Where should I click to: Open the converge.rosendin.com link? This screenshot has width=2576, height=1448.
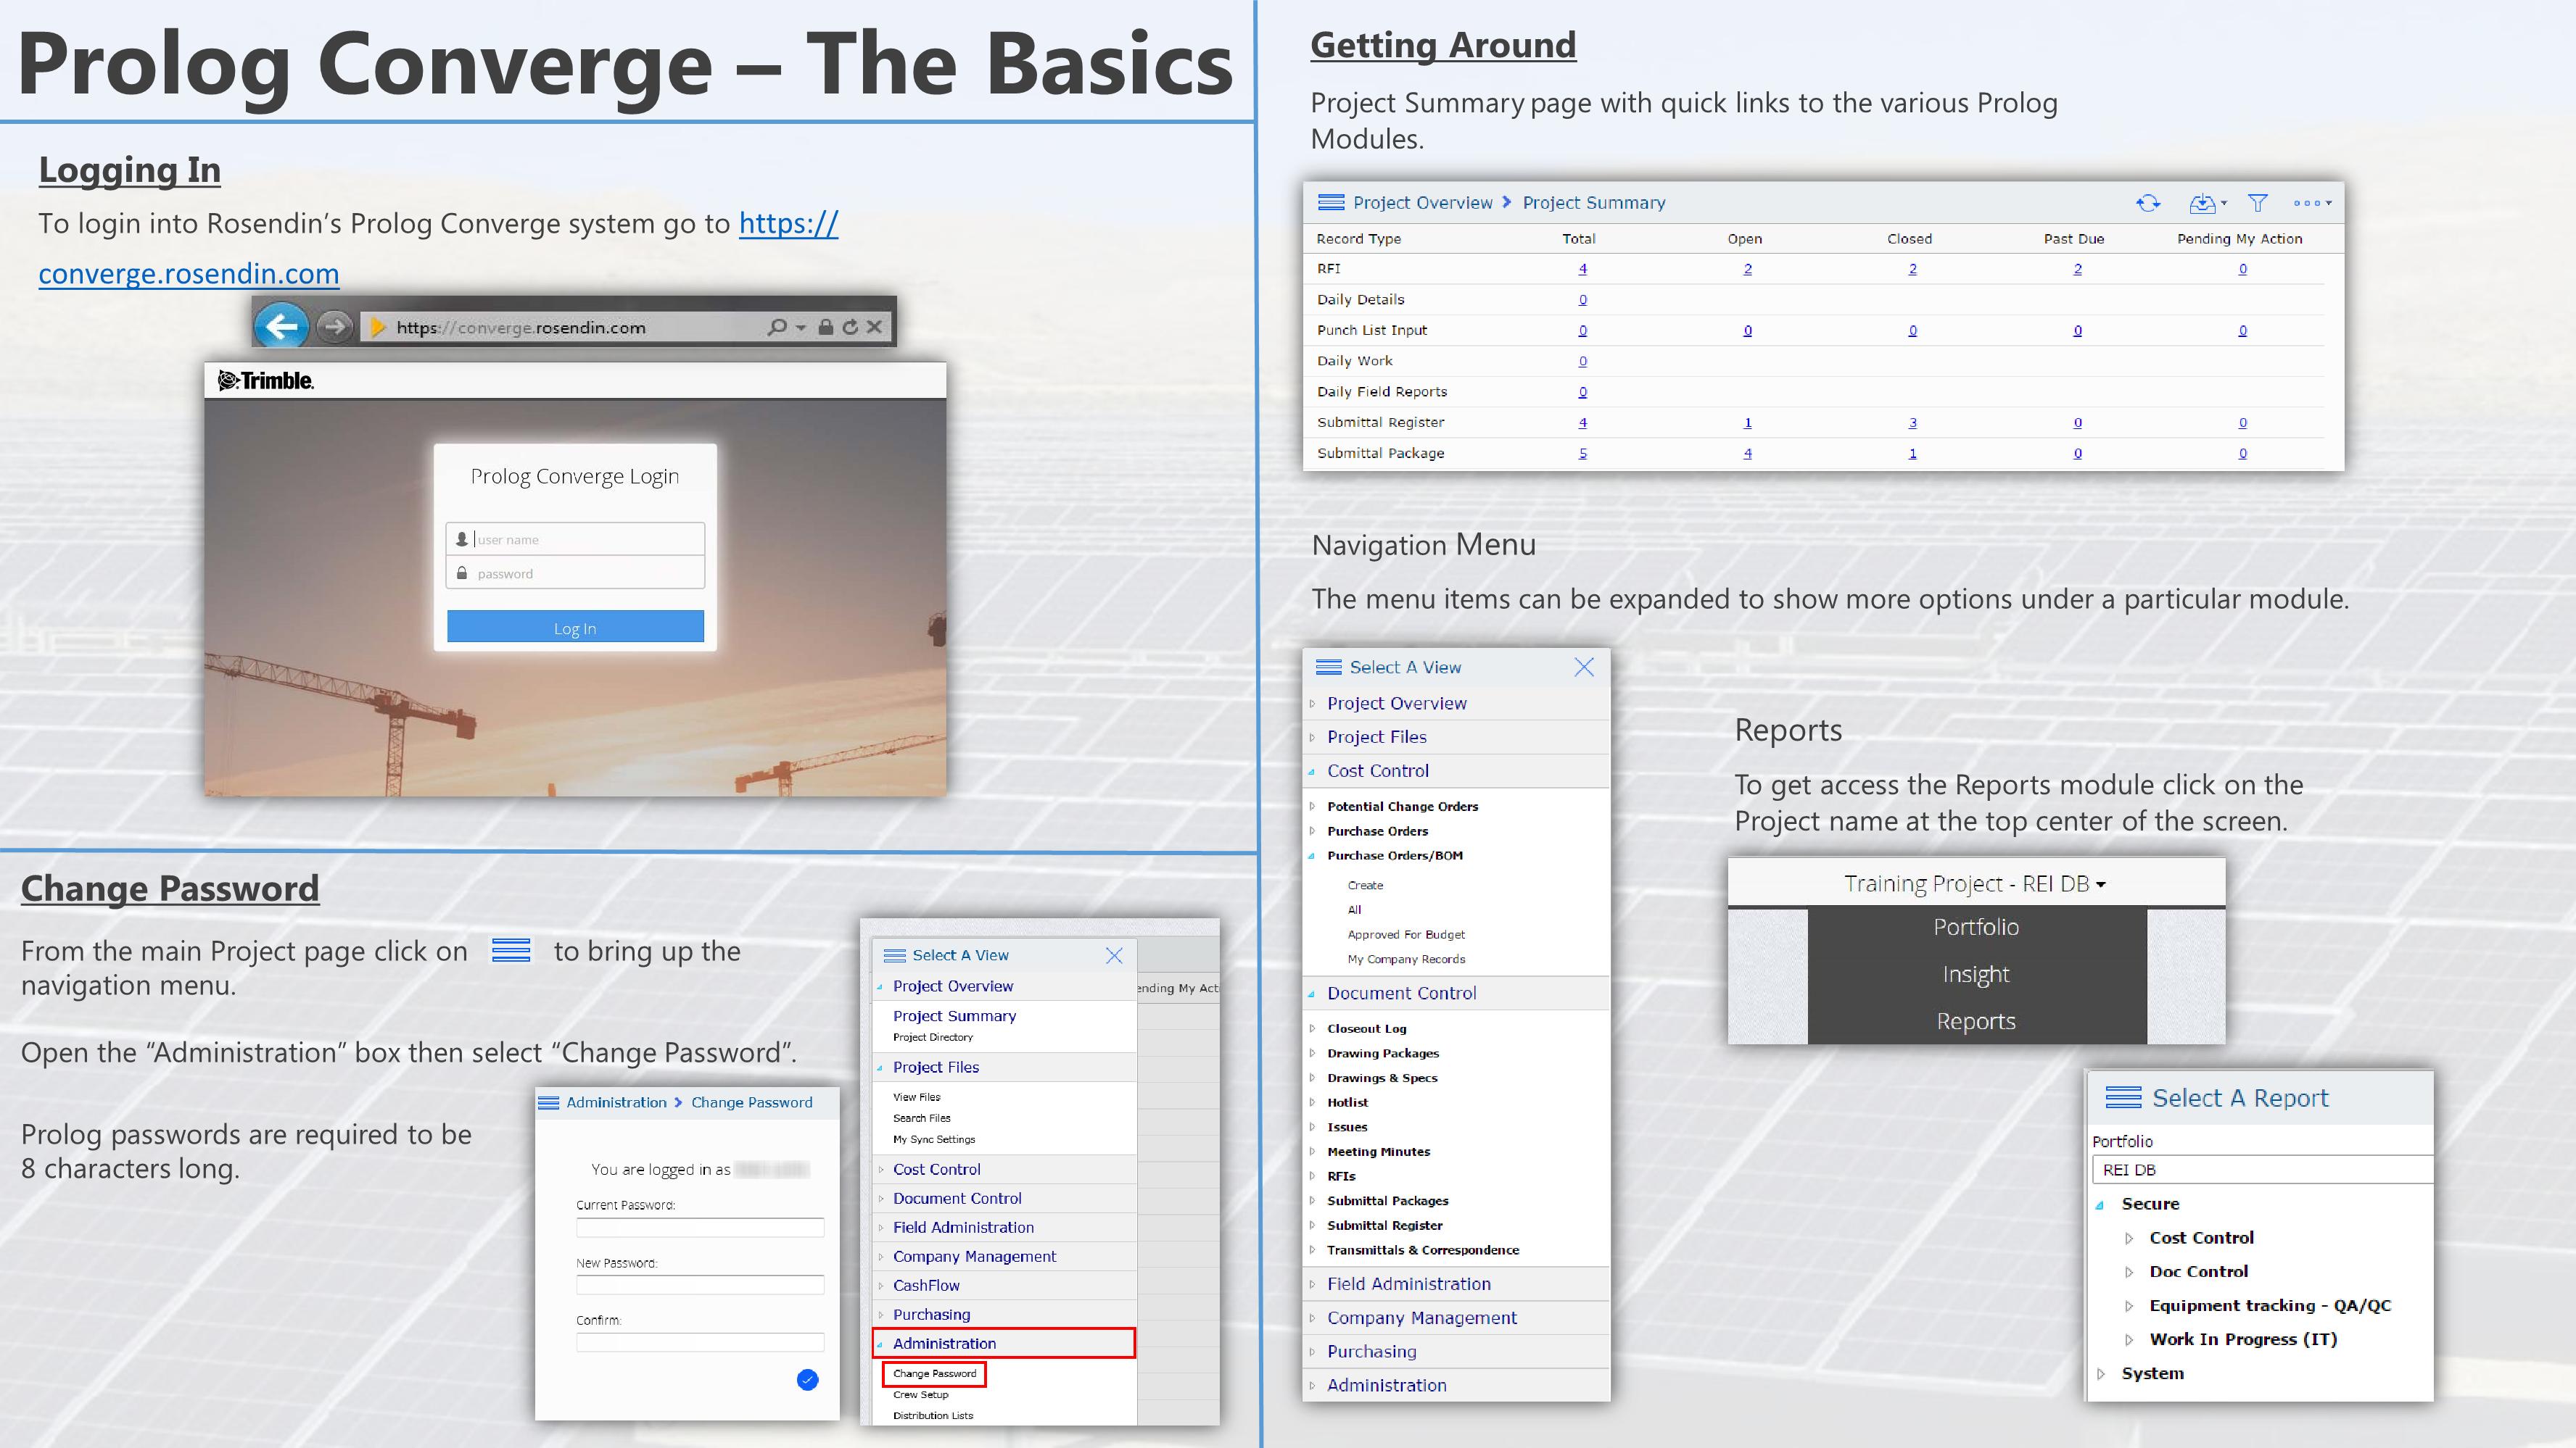(188, 272)
